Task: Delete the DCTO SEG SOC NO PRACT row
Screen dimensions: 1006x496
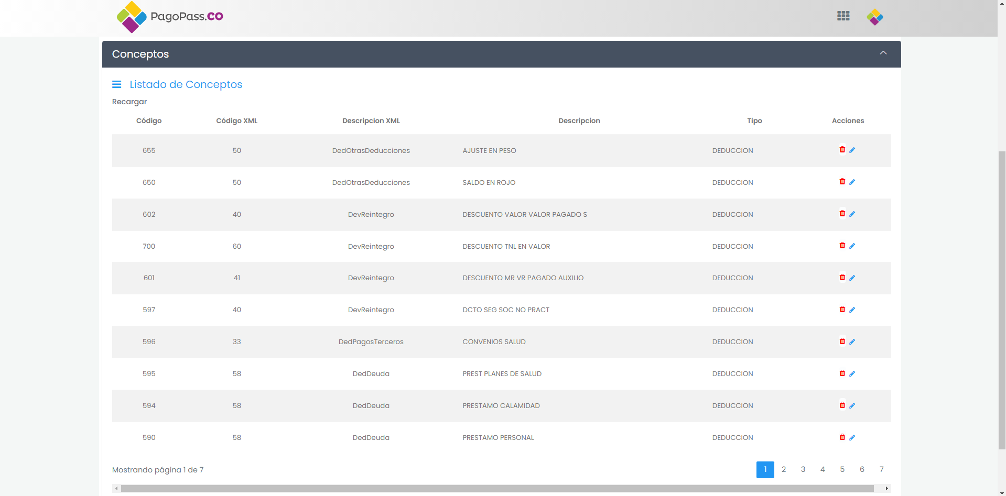Action: 842,310
